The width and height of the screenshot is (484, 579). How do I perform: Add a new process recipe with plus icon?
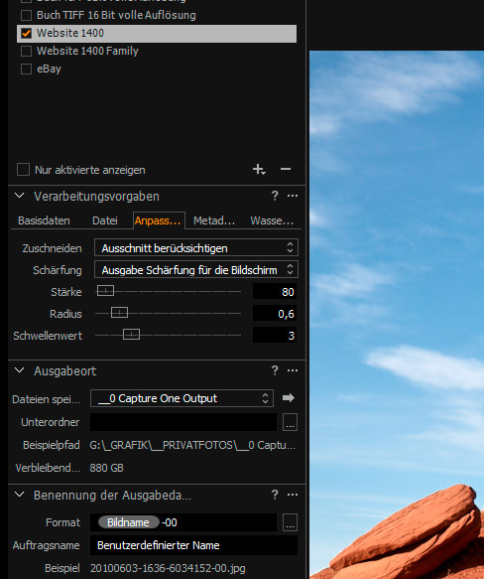259,170
